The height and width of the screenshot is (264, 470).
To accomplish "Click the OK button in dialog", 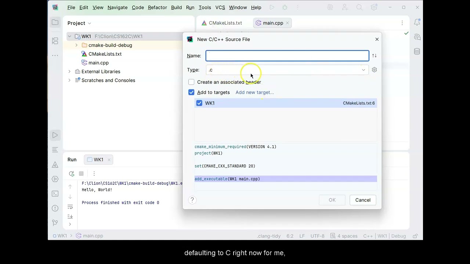I will pos(332,200).
